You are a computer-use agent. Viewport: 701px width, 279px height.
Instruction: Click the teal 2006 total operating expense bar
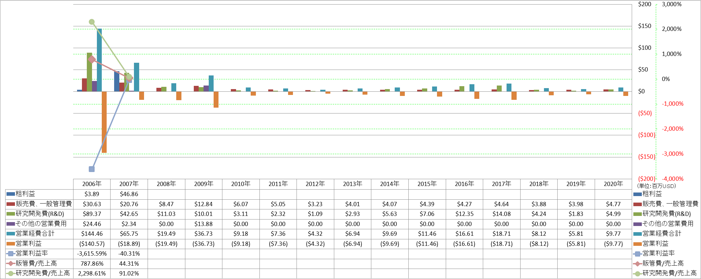pos(99,60)
